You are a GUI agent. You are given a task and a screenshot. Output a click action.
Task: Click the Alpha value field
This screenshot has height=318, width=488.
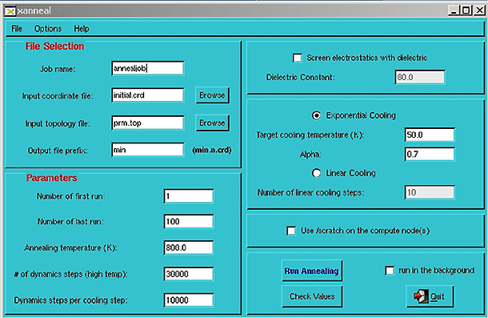click(x=430, y=154)
